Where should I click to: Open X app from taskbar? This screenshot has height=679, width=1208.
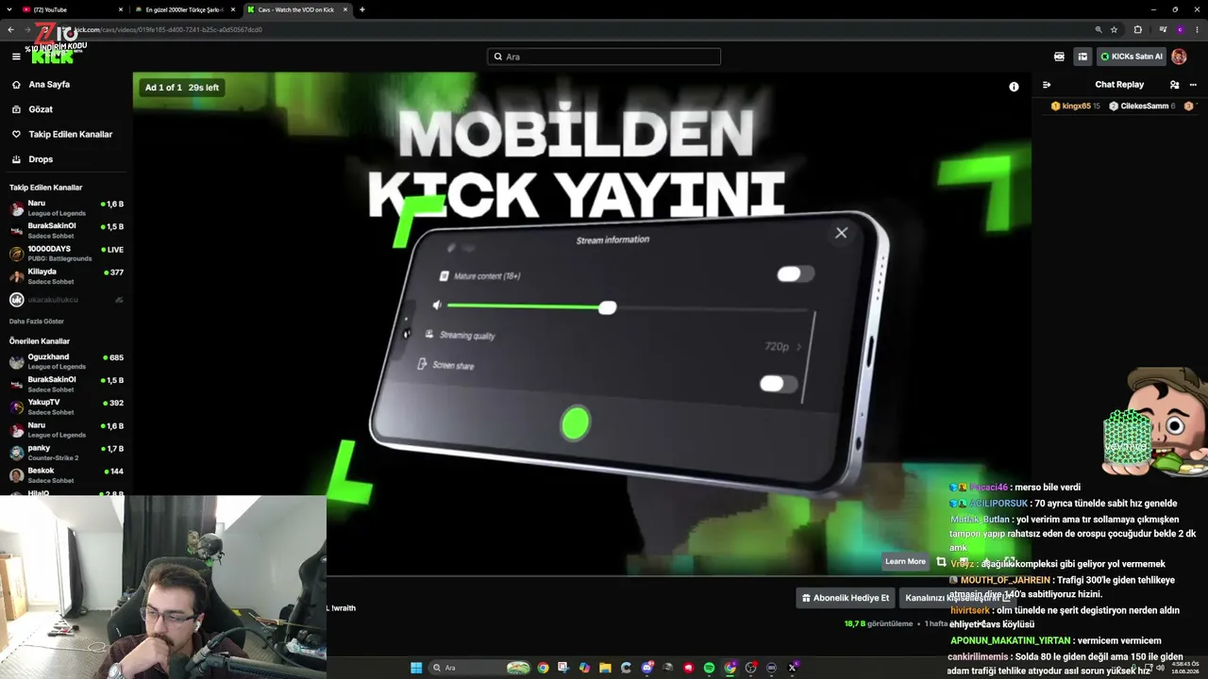pyautogui.click(x=792, y=668)
